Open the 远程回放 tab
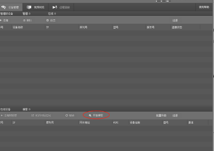This screenshot has width=214, height=151. (x=61, y=7)
